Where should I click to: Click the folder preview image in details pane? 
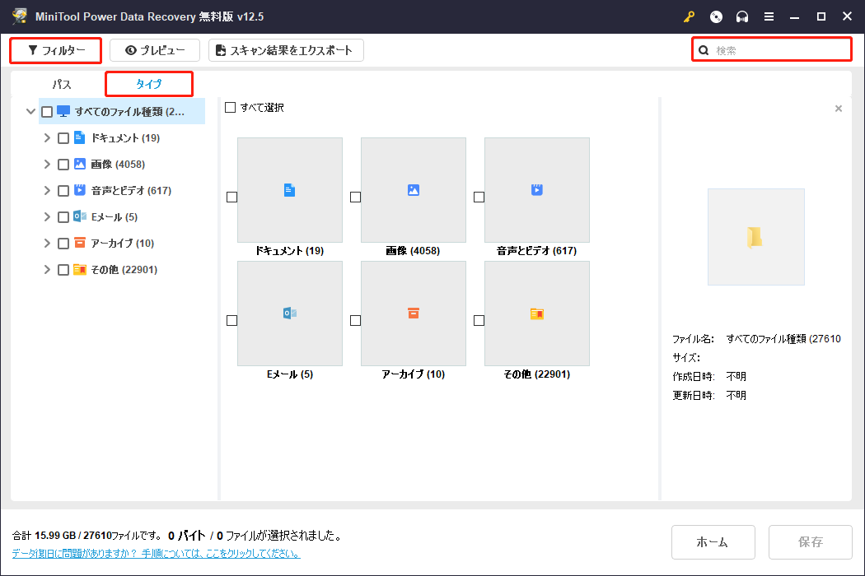click(755, 237)
